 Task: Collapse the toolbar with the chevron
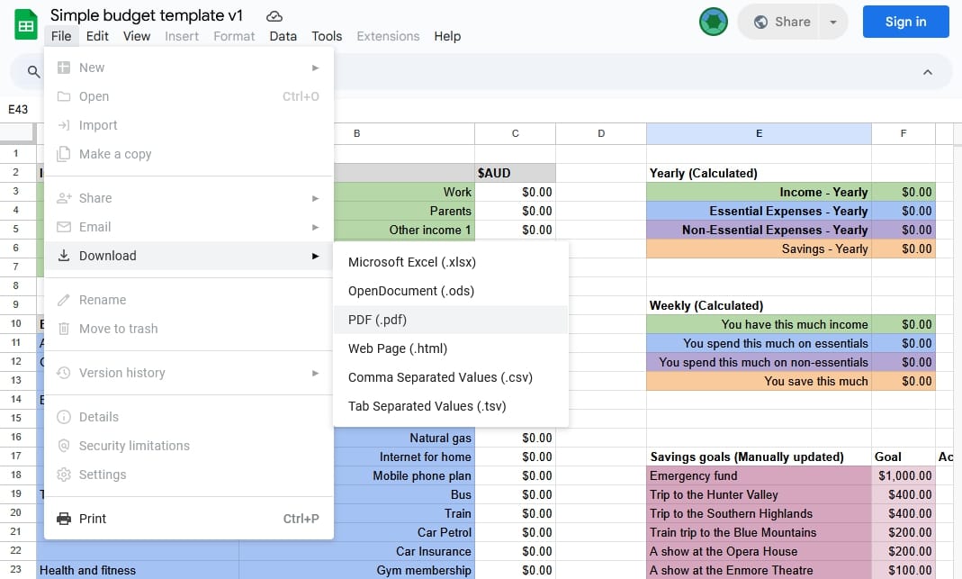click(x=928, y=72)
